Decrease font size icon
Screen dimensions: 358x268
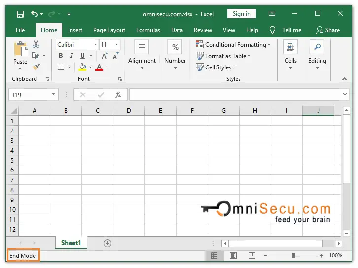[116, 56]
